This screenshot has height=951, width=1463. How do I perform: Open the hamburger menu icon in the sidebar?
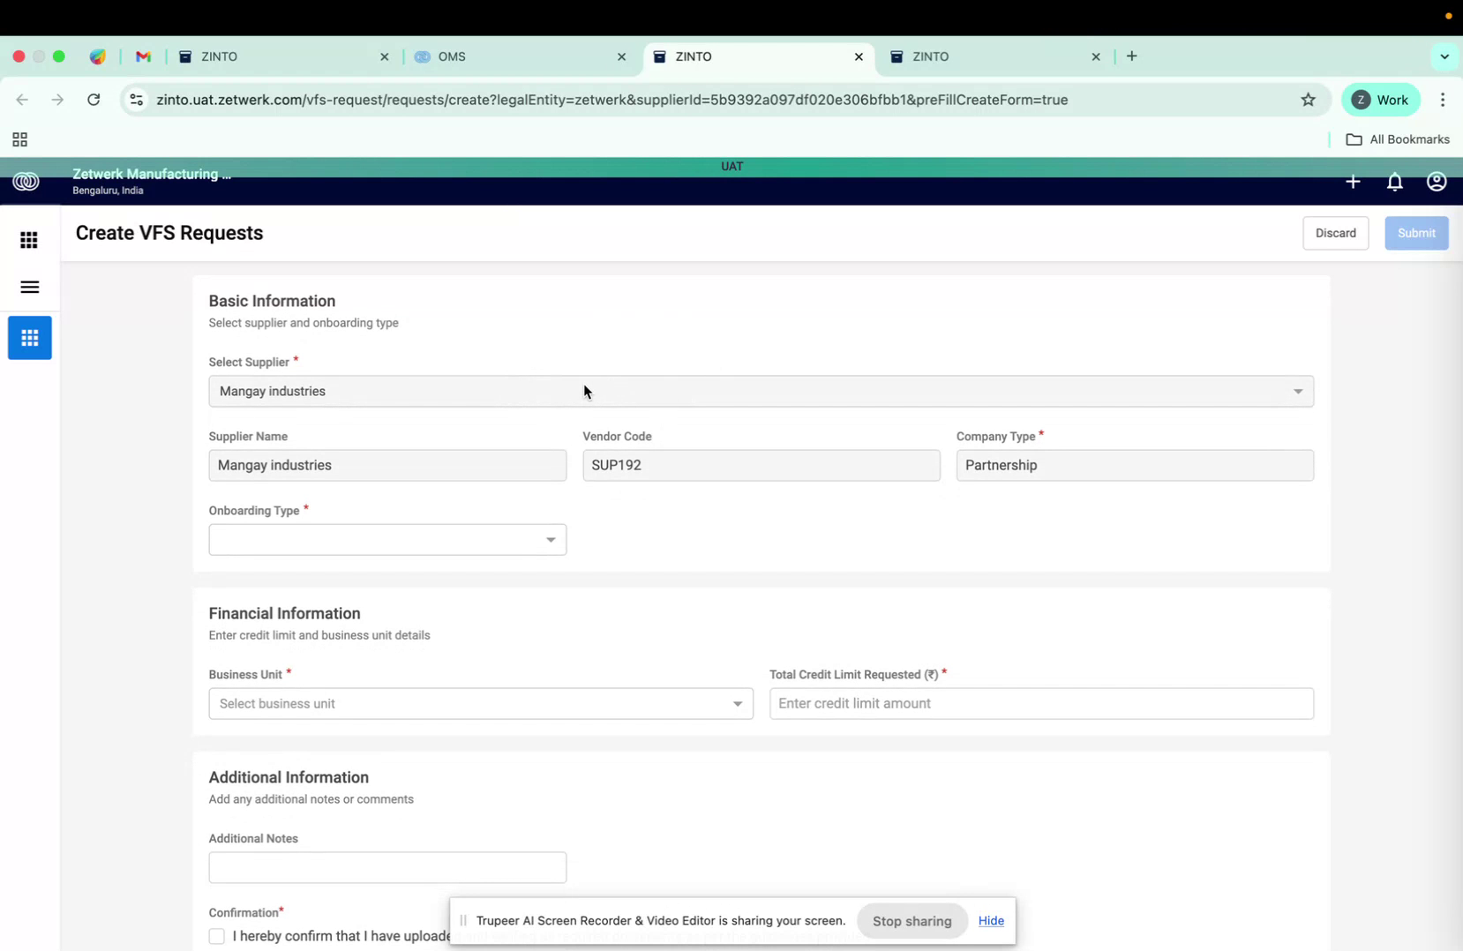click(29, 287)
